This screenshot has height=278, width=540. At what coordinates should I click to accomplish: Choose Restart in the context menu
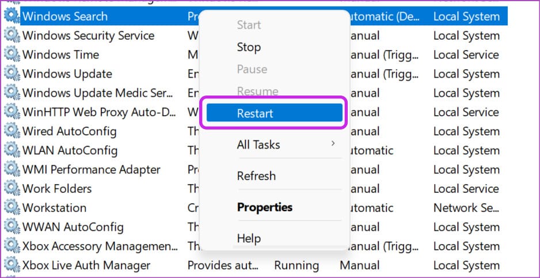click(274, 113)
